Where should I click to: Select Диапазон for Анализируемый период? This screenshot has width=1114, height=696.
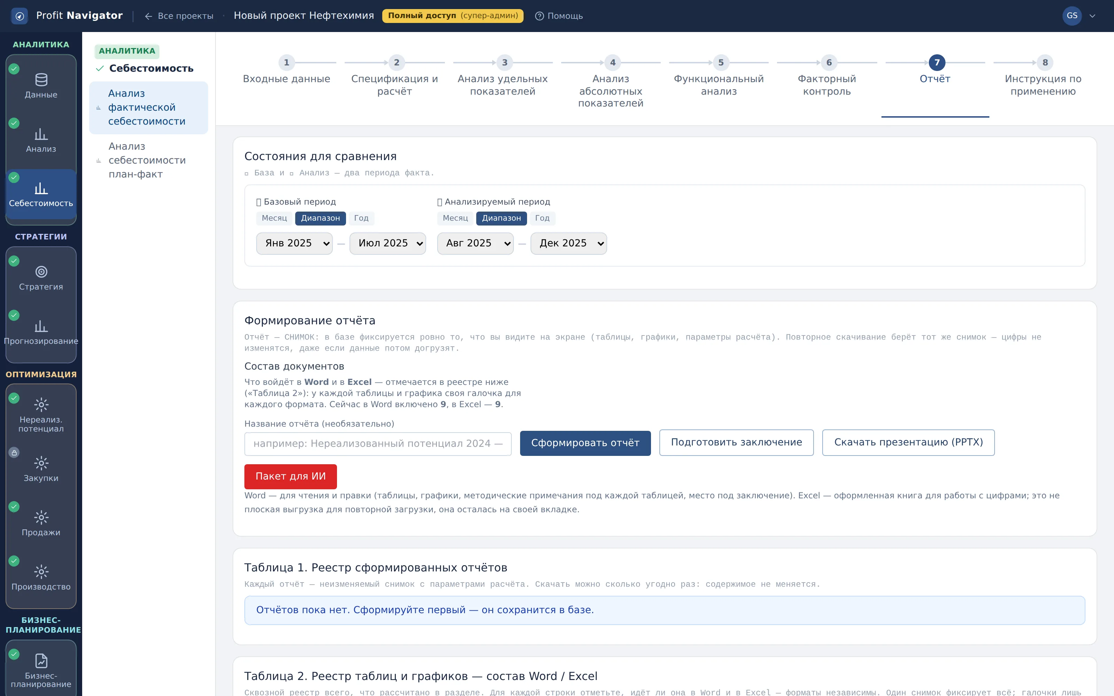tap(501, 218)
